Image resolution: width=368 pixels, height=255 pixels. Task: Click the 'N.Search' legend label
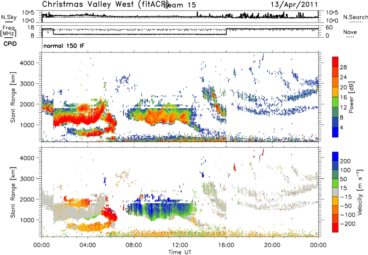[x=355, y=17]
